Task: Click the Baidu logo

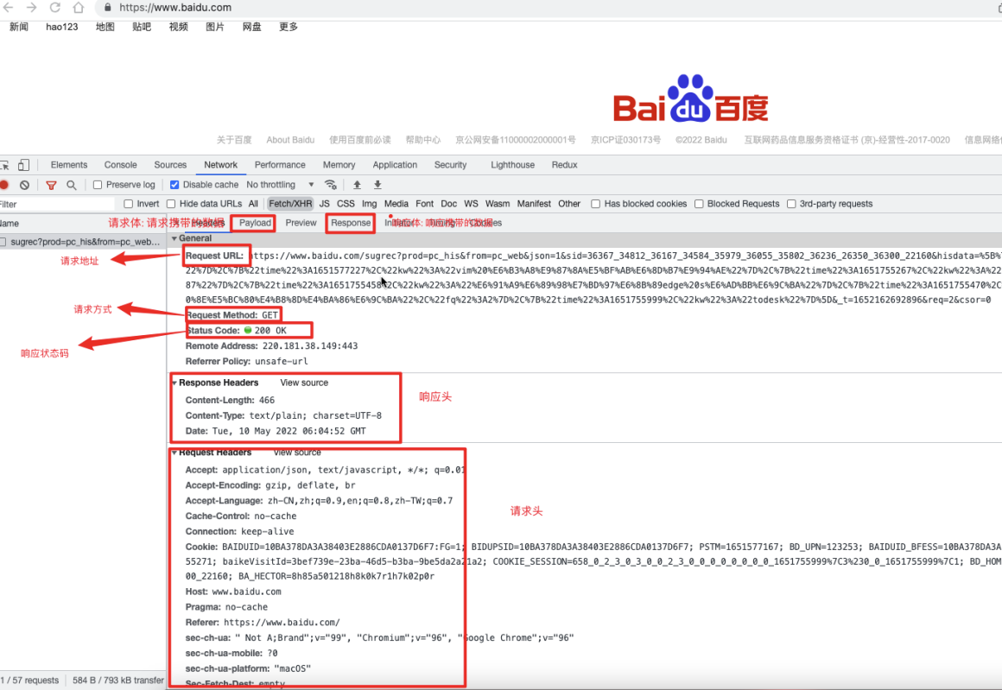Action: pos(691,98)
